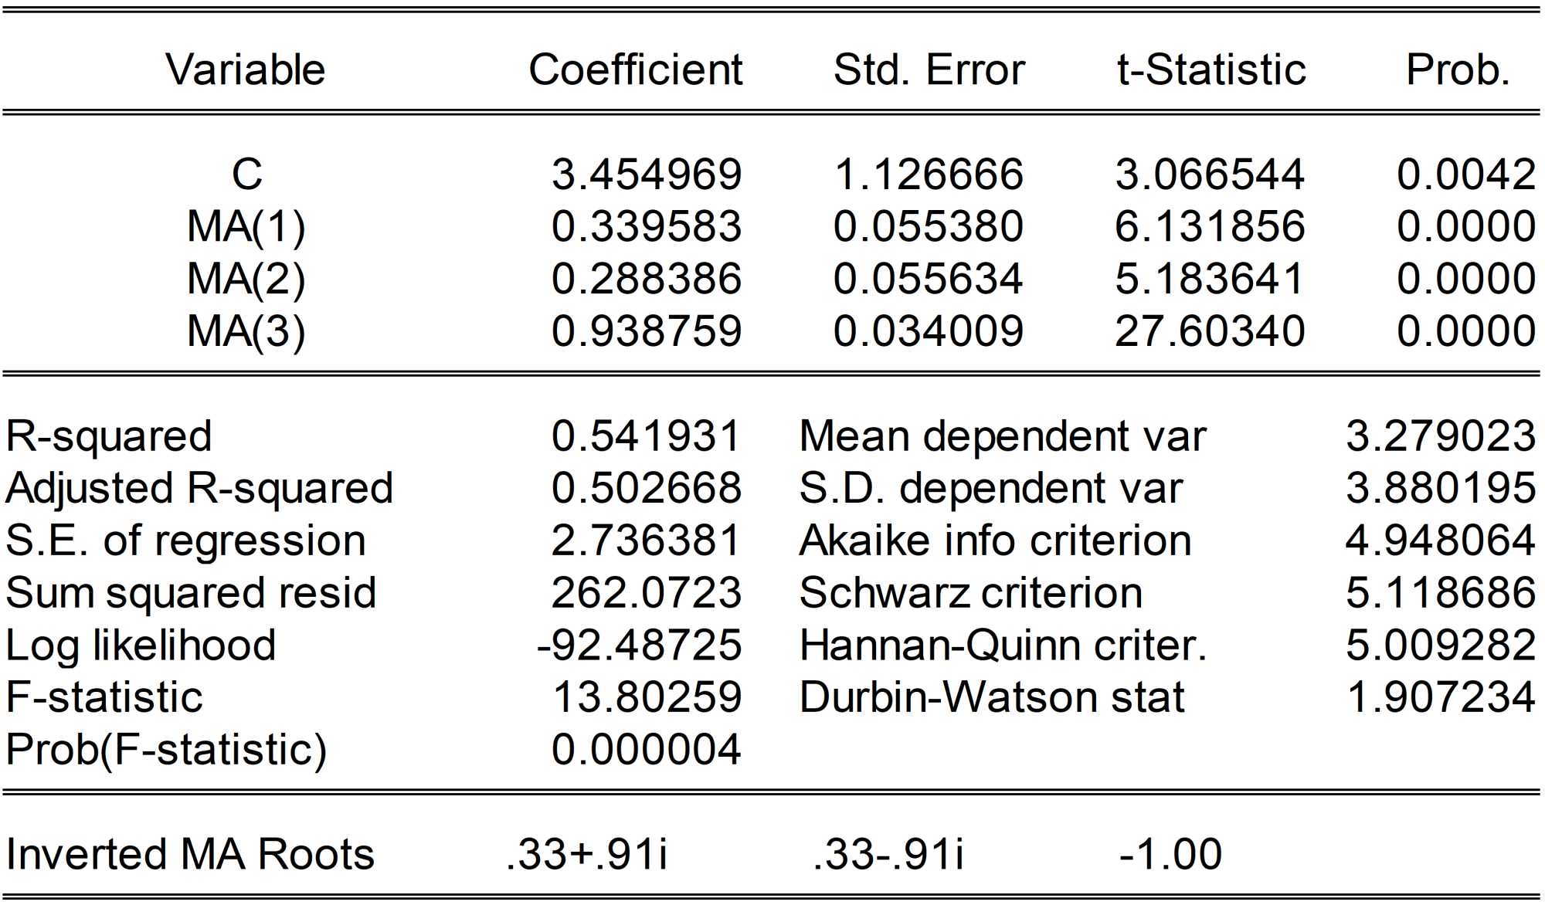The width and height of the screenshot is (1545, 905).
Task: Click the Variable column header
Action: (245, 69)
